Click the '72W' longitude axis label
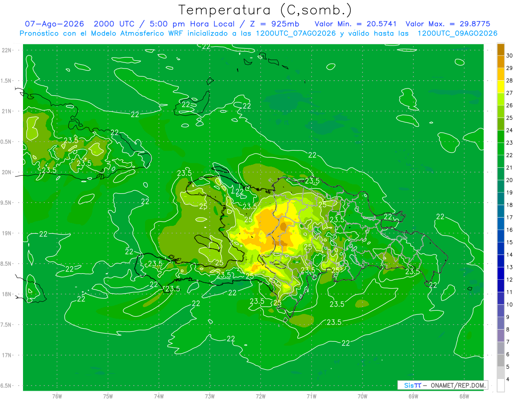The height and width of the screenshot is (402, 521). [260, 396]
